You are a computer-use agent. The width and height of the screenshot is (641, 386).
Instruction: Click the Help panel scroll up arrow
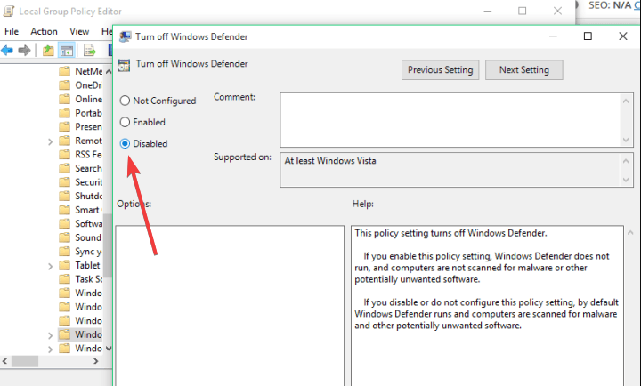(631, 233)
